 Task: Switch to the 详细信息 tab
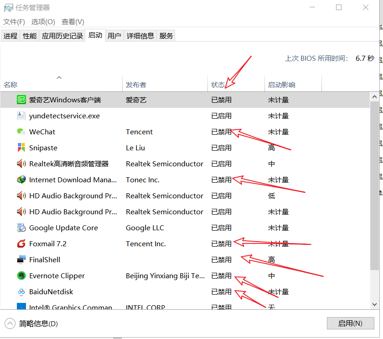click(x=140, y=36)
